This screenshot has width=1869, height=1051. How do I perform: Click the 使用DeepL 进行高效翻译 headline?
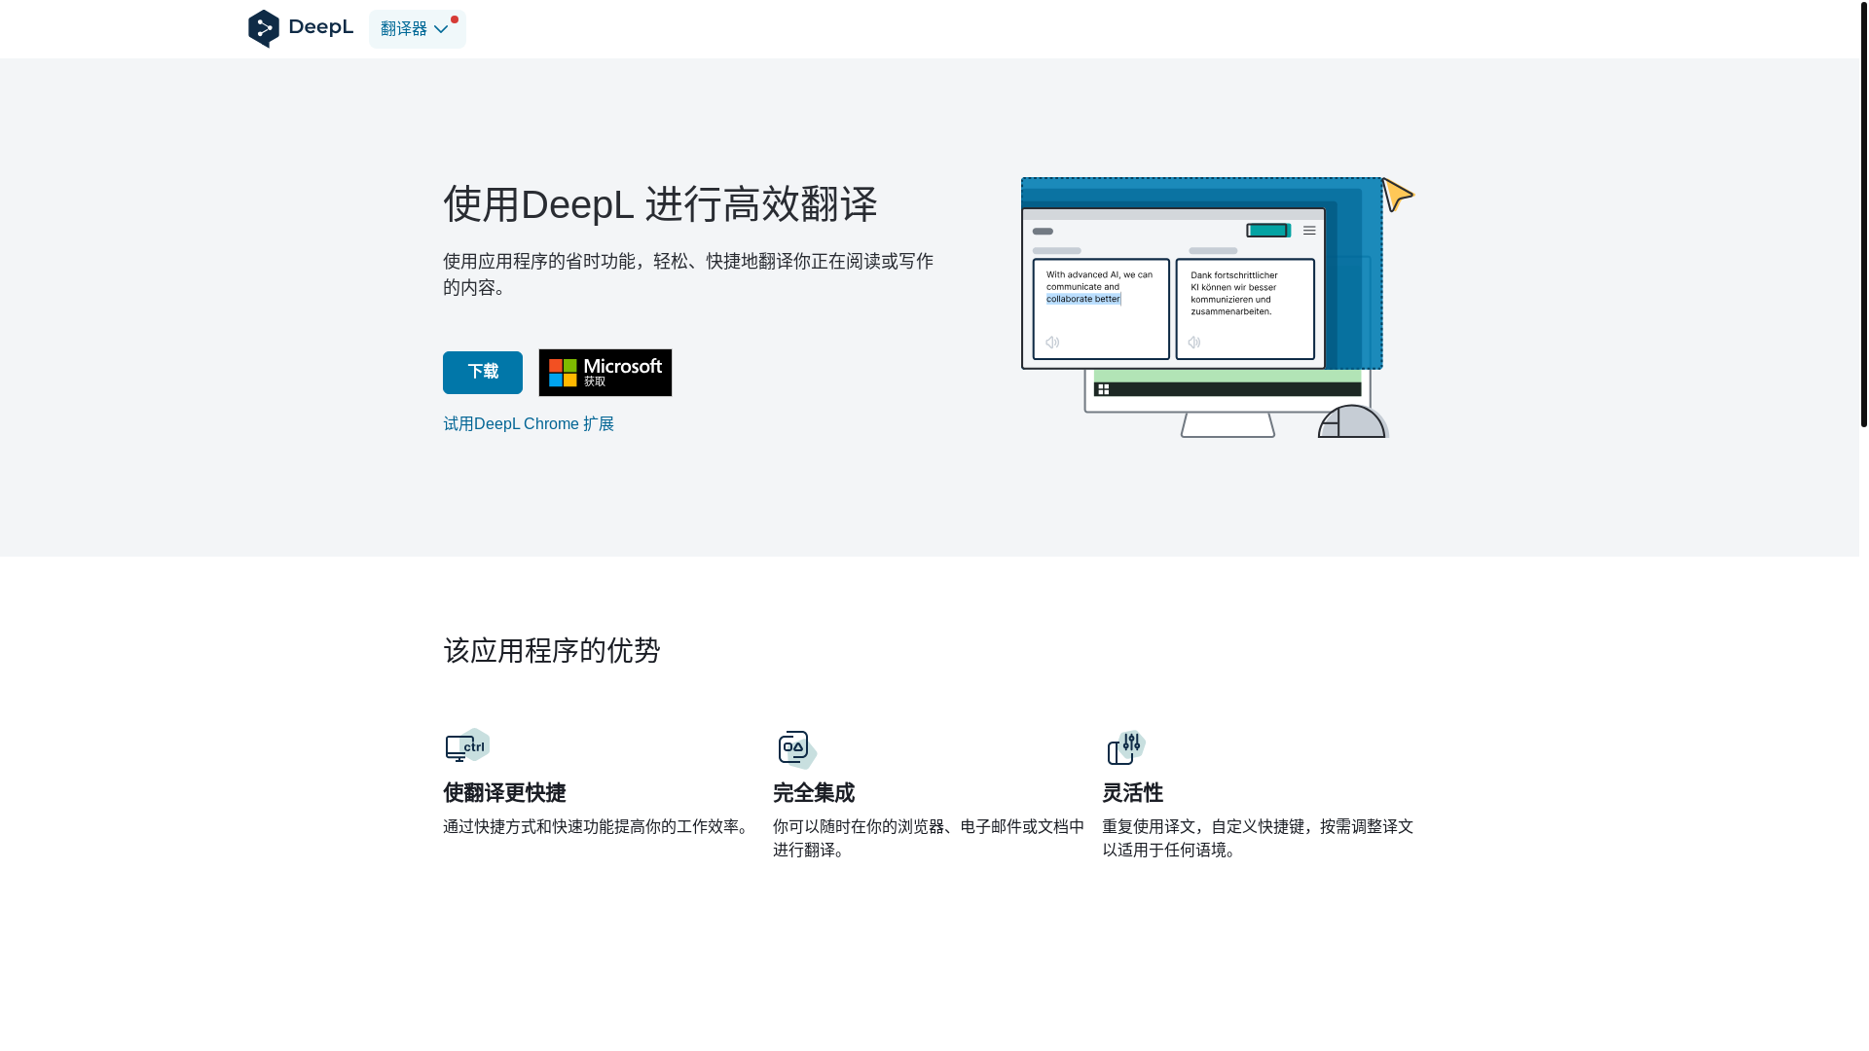point(660,204)
